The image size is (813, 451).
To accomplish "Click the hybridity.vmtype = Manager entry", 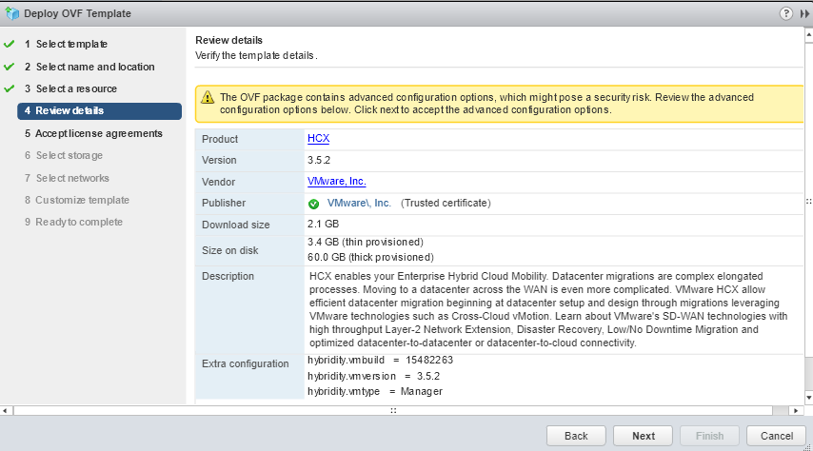I will (375, 391).
